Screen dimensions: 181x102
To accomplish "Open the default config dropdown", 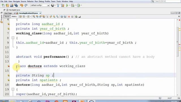I will point(40,5).
